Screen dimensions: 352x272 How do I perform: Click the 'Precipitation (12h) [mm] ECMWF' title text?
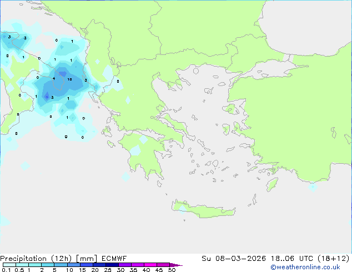[x=63, y=259]
